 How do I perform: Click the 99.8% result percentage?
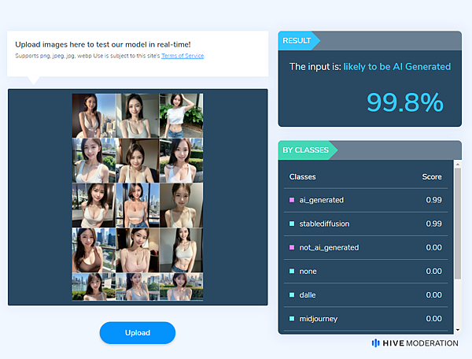click(405, 102)
